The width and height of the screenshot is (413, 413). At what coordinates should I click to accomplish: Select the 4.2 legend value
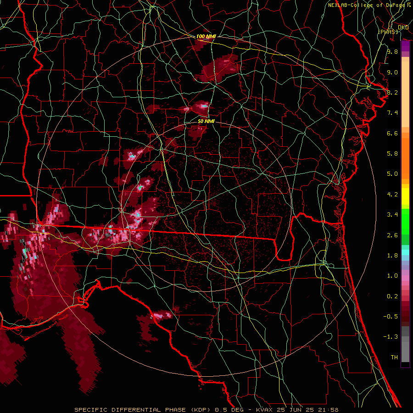[392, 195]
